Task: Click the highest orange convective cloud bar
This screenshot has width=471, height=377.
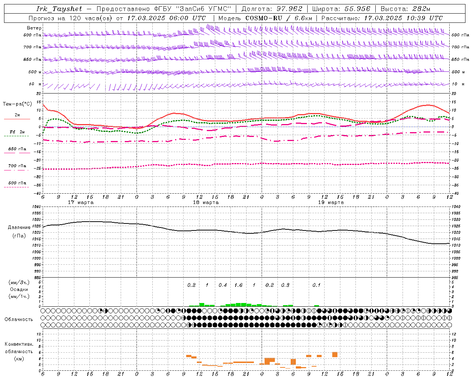Action: (334, 355)
